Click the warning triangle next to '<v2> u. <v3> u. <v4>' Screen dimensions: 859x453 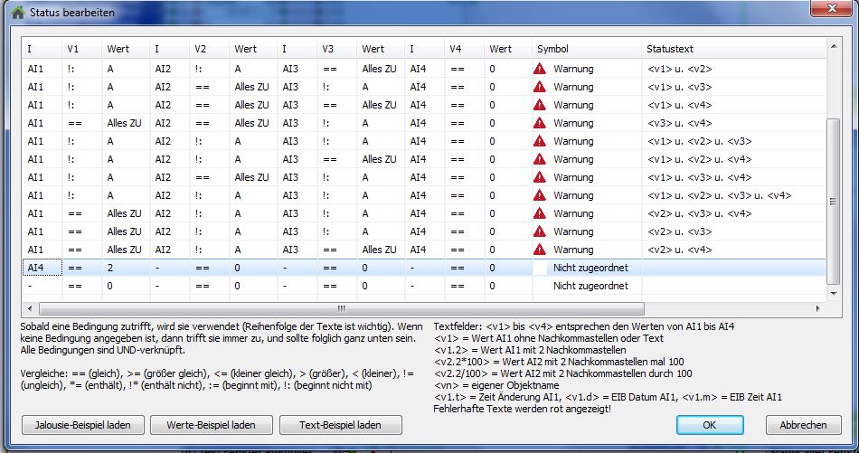click(540, 213)
